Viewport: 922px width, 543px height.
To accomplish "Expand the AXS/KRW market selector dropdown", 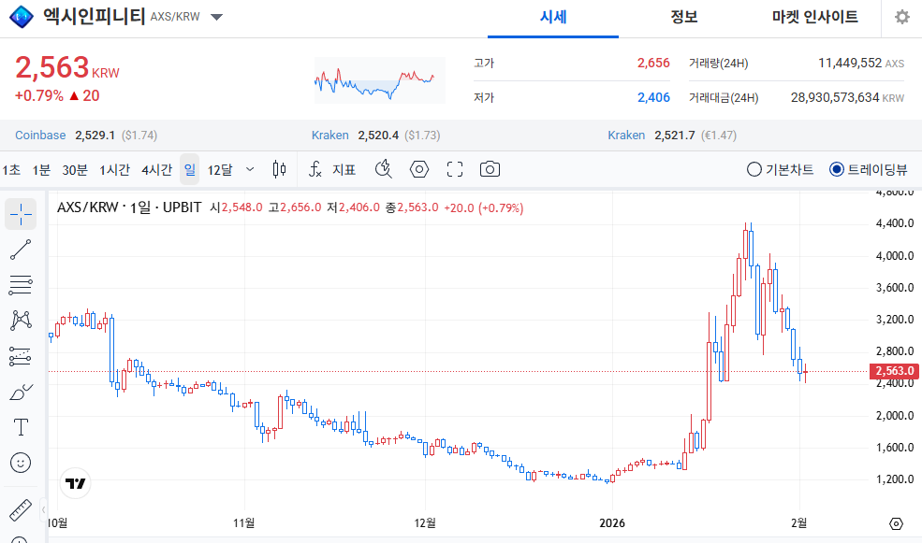I will pos(217,17).
